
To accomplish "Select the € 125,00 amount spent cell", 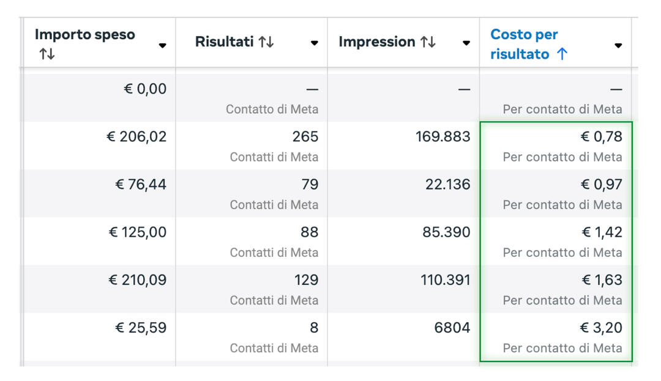I will pyautogui.click(x=137, y=232).
